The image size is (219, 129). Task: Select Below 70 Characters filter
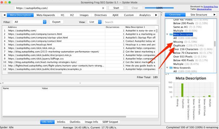point(193,53)
